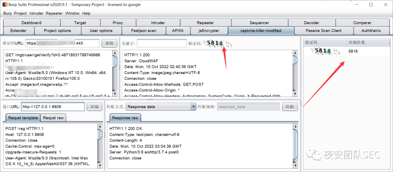This screenshot has height=172, width=393.
Task: Open the Repeater menu
Action: point(54,13)
